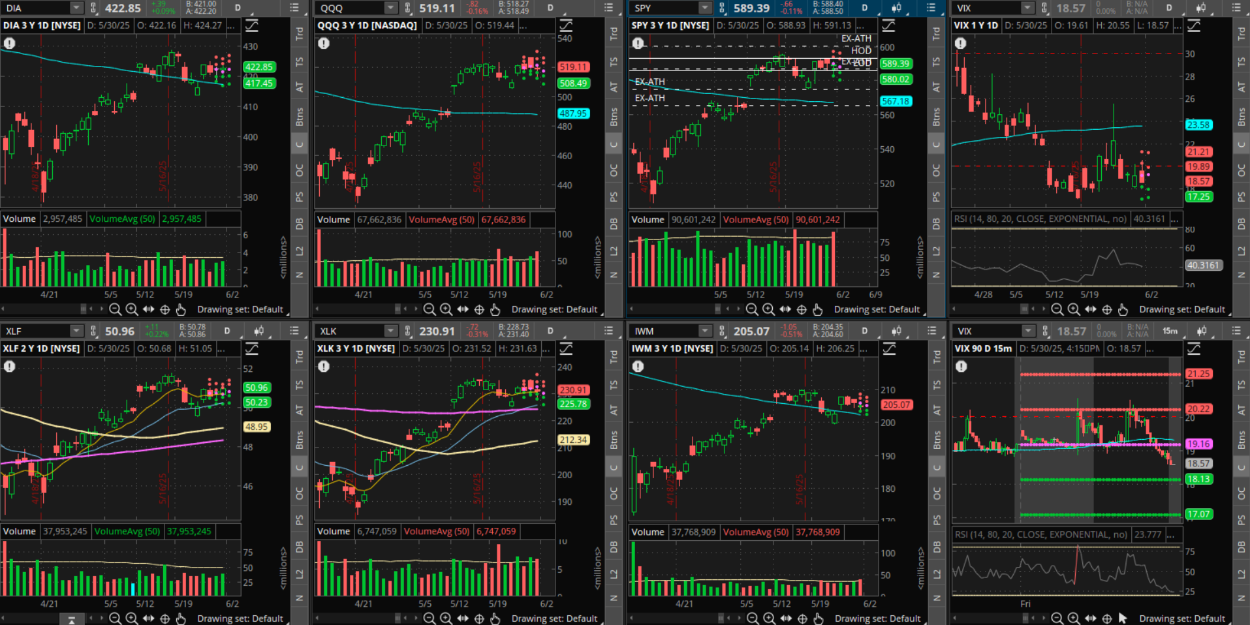
Task: Zoom in on the QQQ chart
Action: 446,309
